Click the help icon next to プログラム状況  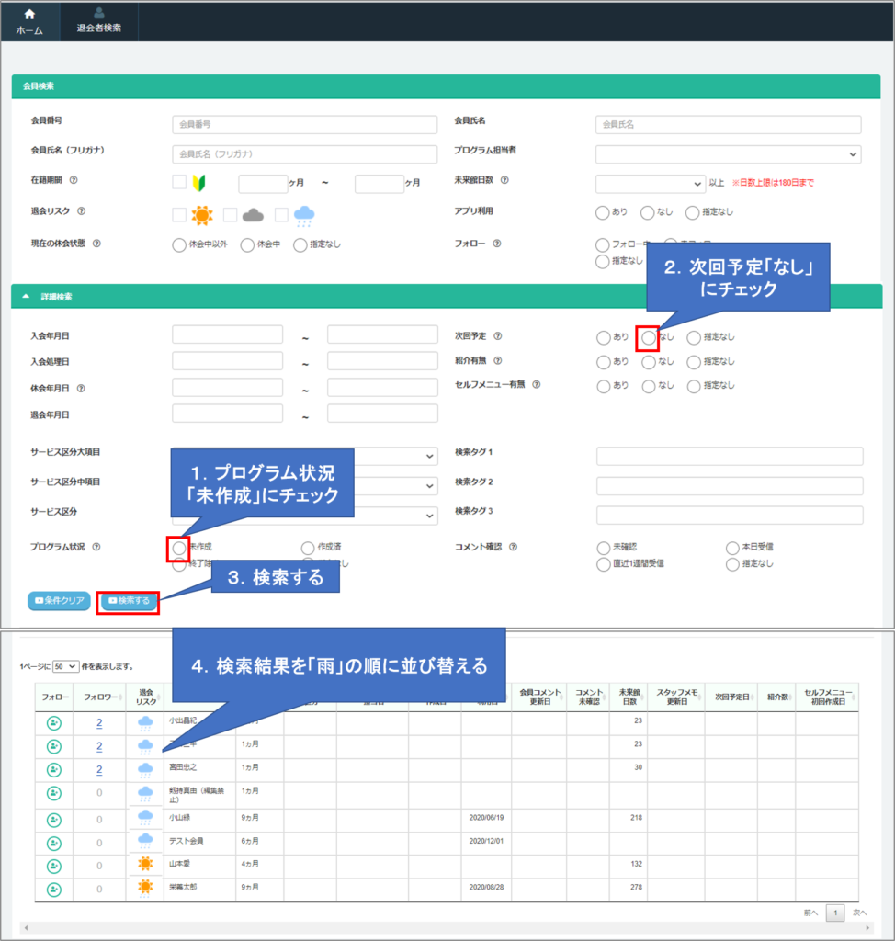[x=96, y=547]
